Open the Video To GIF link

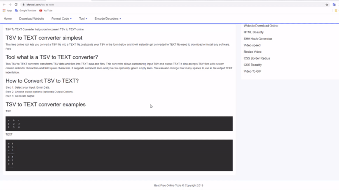click(253, 71)
